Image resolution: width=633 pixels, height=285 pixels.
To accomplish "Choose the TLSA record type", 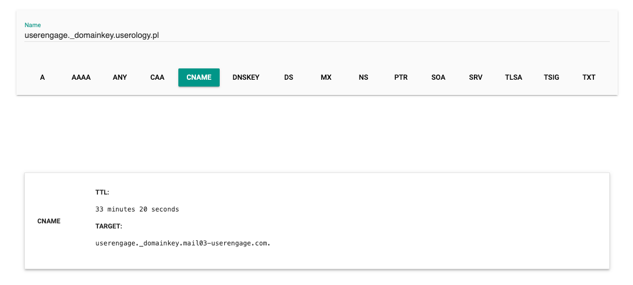I will [514, 77].
